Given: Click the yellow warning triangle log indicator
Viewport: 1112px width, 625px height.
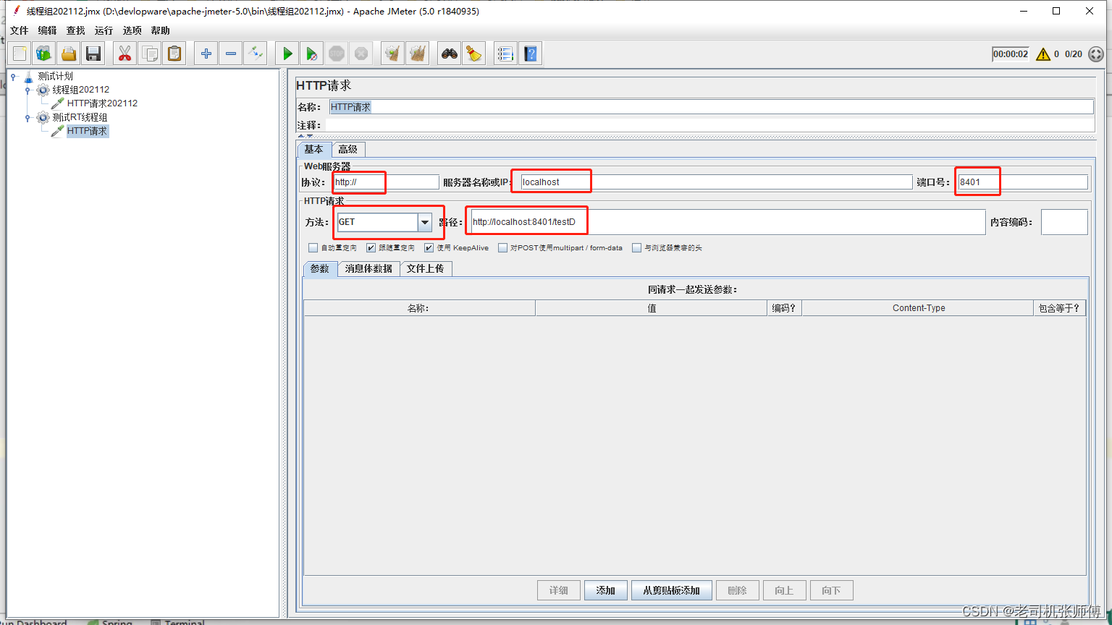Looking at the screenshot, I should tap(1043, 54).
